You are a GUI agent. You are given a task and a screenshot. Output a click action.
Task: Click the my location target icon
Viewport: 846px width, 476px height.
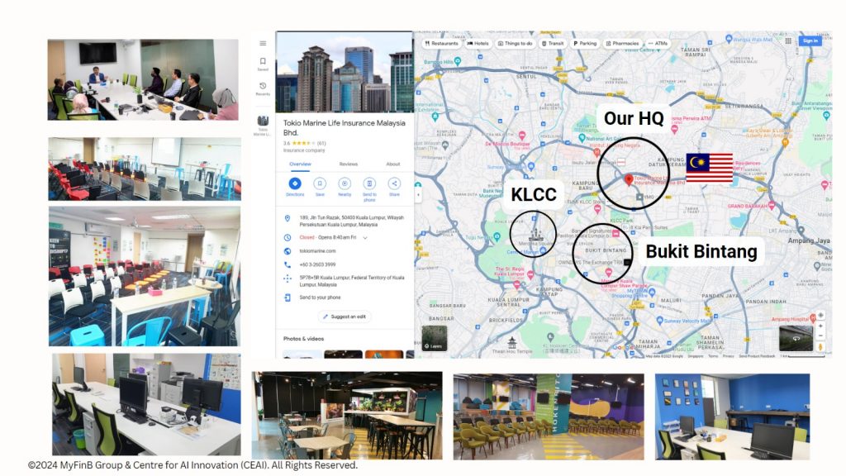[820, 315]
